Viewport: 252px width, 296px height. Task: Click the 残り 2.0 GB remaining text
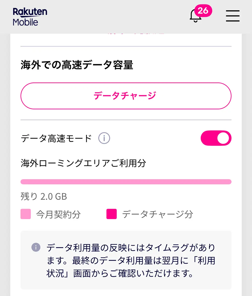click(x=44, y=196)
